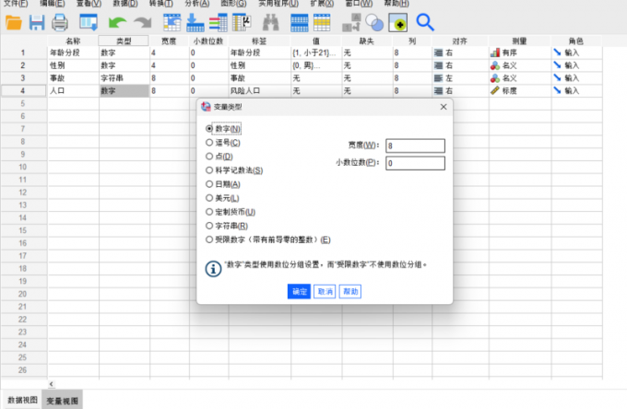Select the 科学记数法(S) radio button
Viewport: 627px width, 409px height.
(x=209, y=170)
